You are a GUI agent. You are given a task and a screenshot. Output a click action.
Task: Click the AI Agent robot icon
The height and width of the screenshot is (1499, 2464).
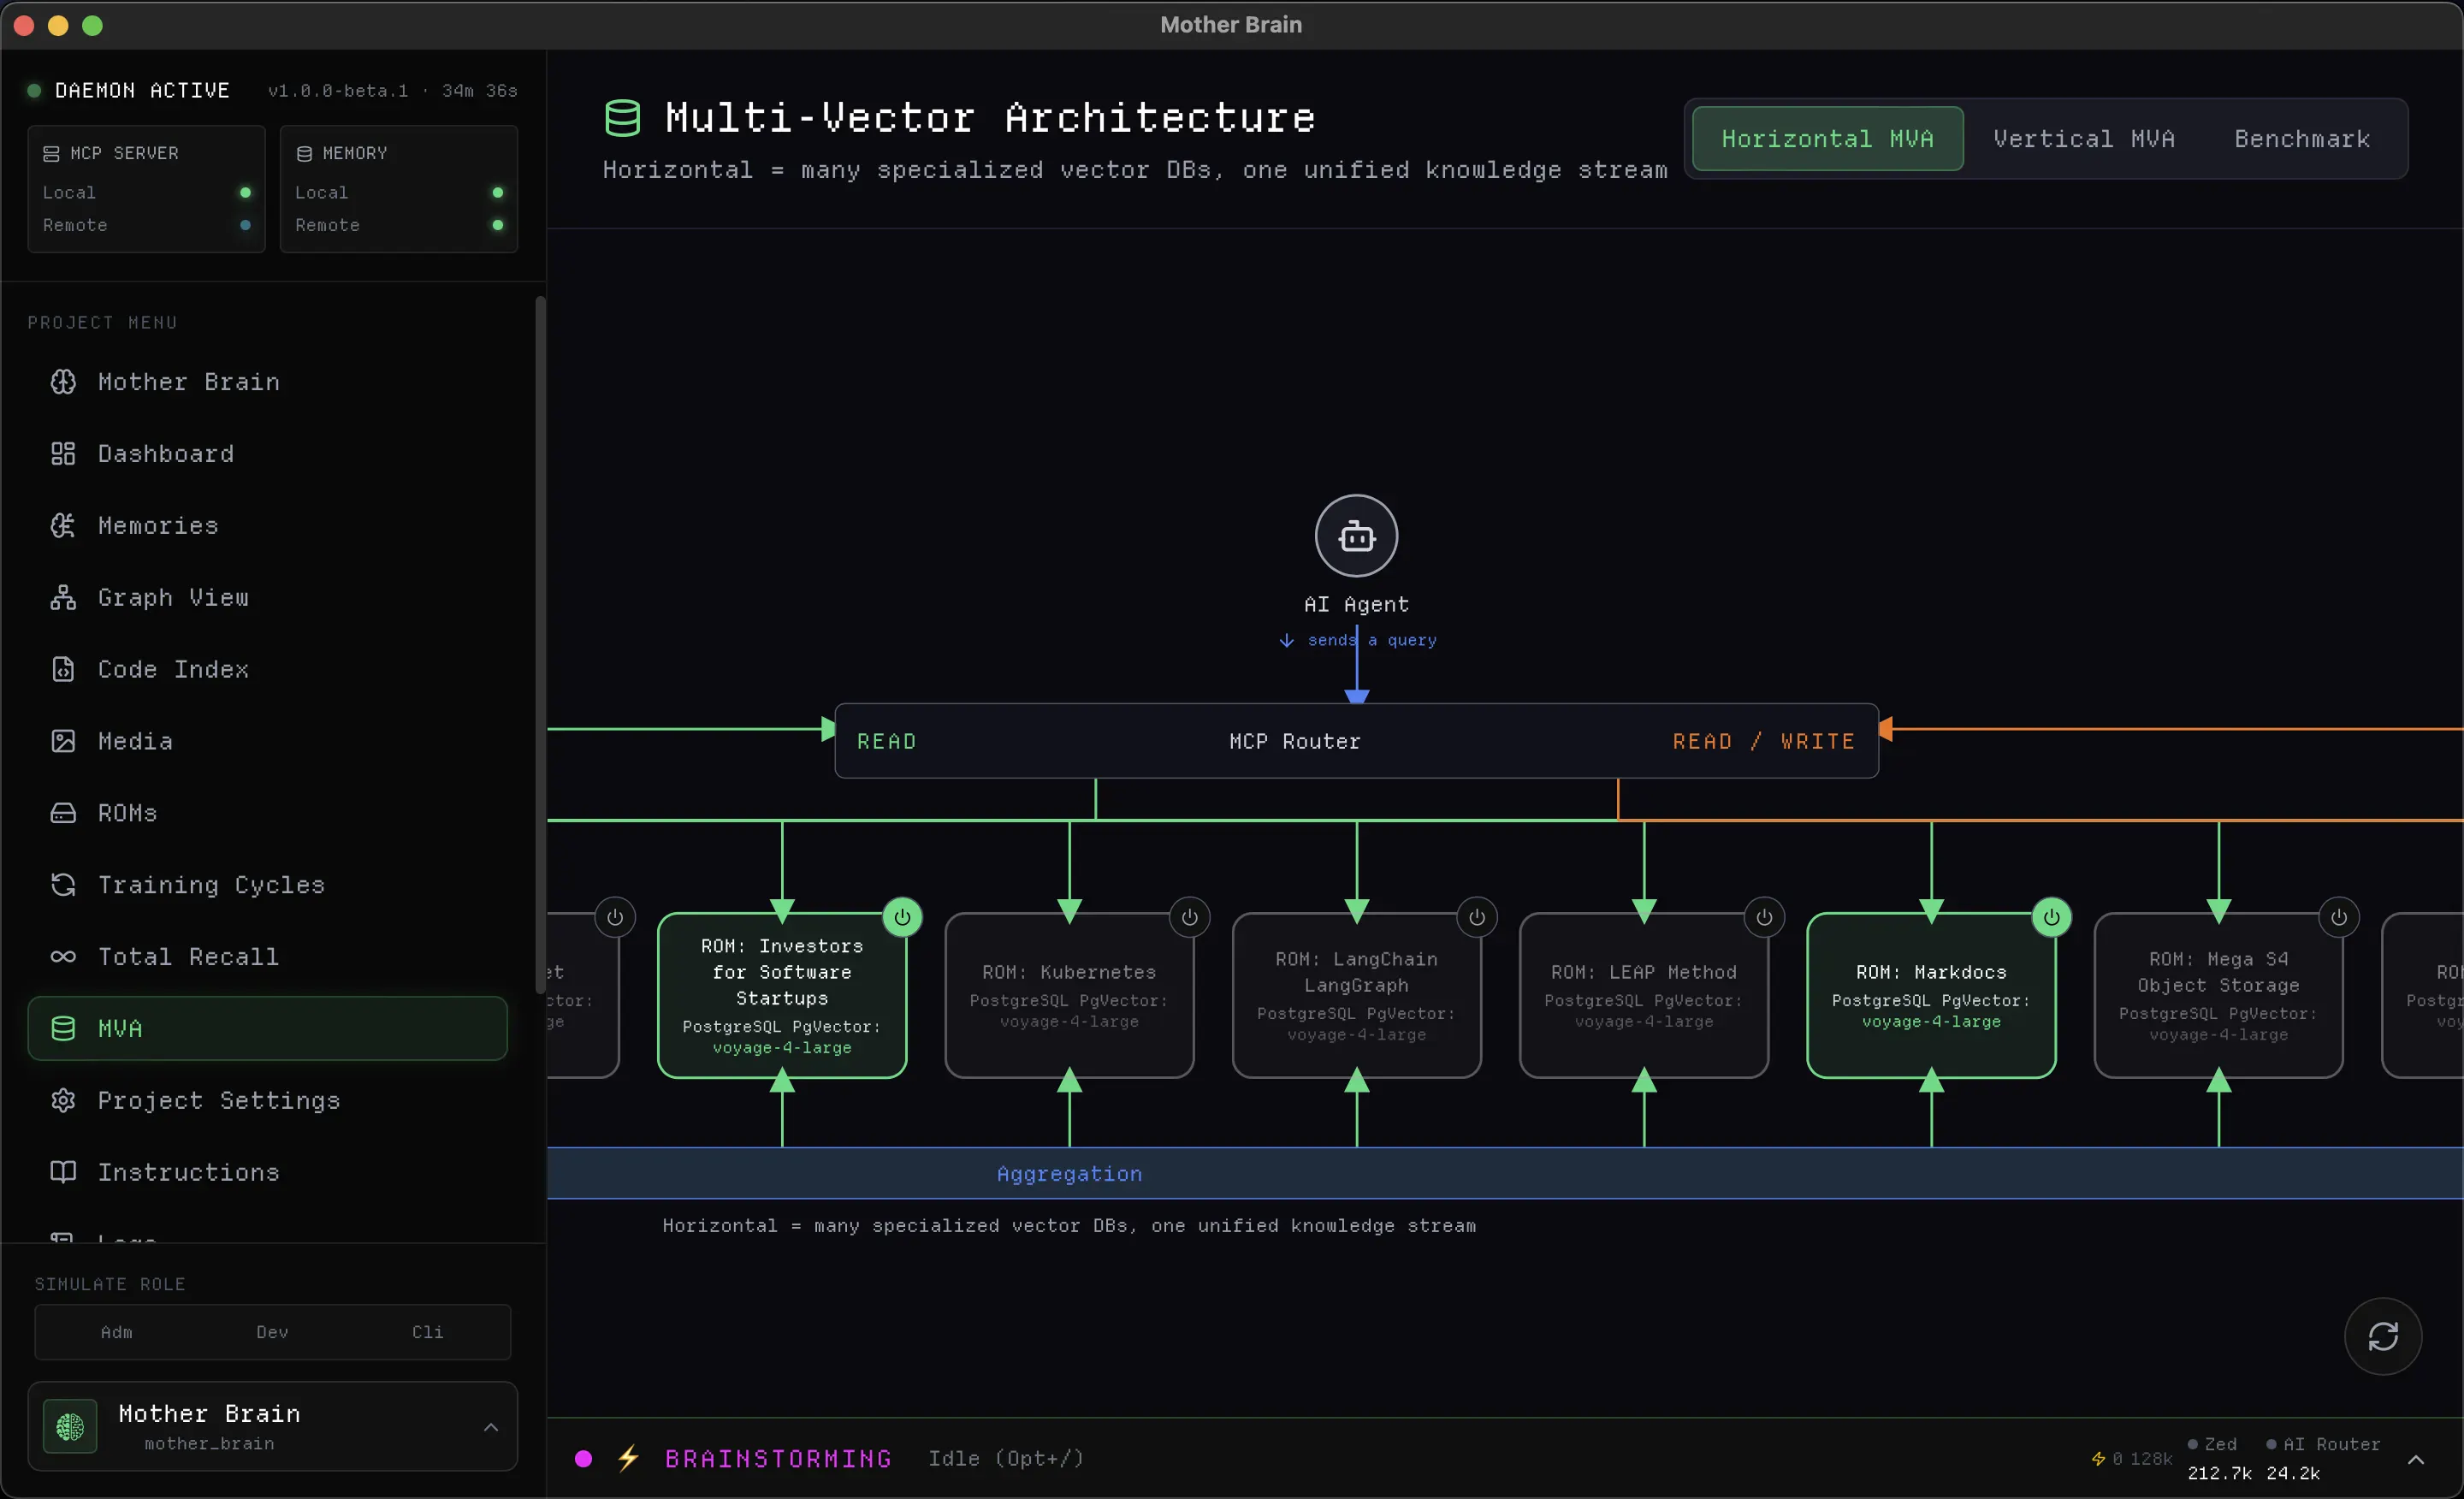(1356, 536)
